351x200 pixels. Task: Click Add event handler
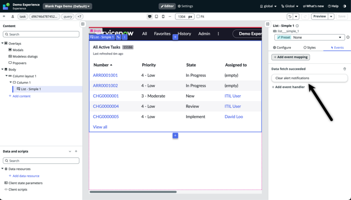coord(288,87)
